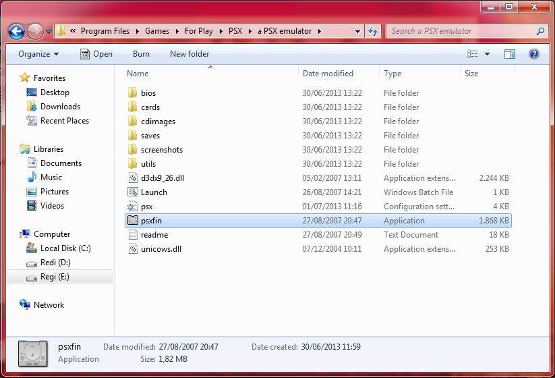Select the unicows.dll file icon
This screenshot has width=555, height=378.
[x=133, y=248]
